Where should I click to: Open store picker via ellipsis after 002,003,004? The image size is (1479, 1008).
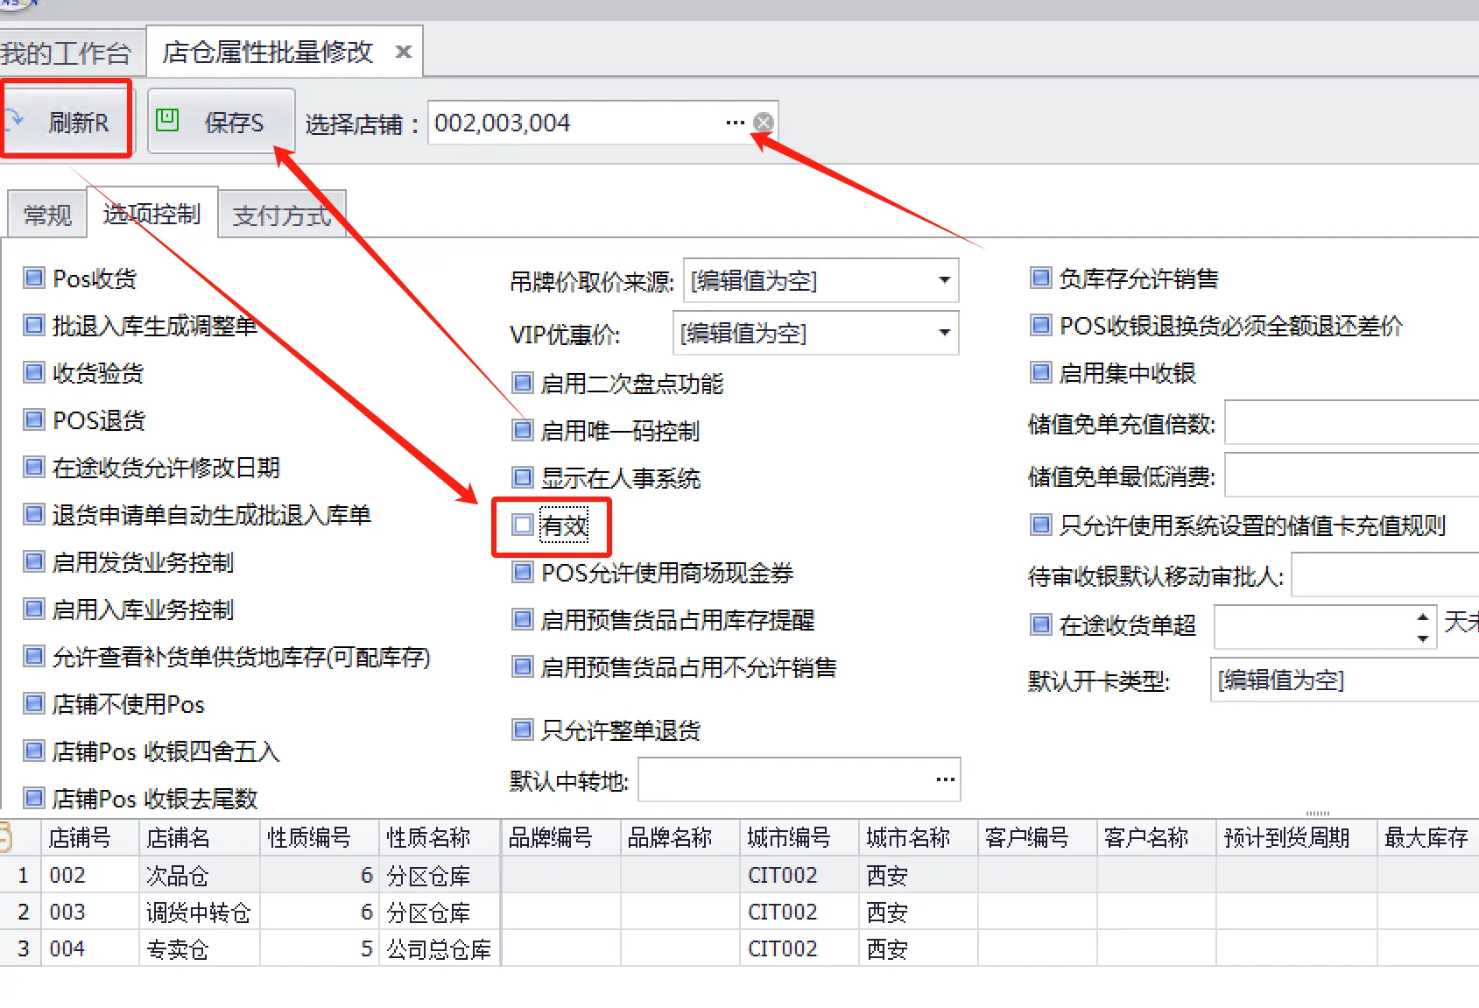[735, 123]
